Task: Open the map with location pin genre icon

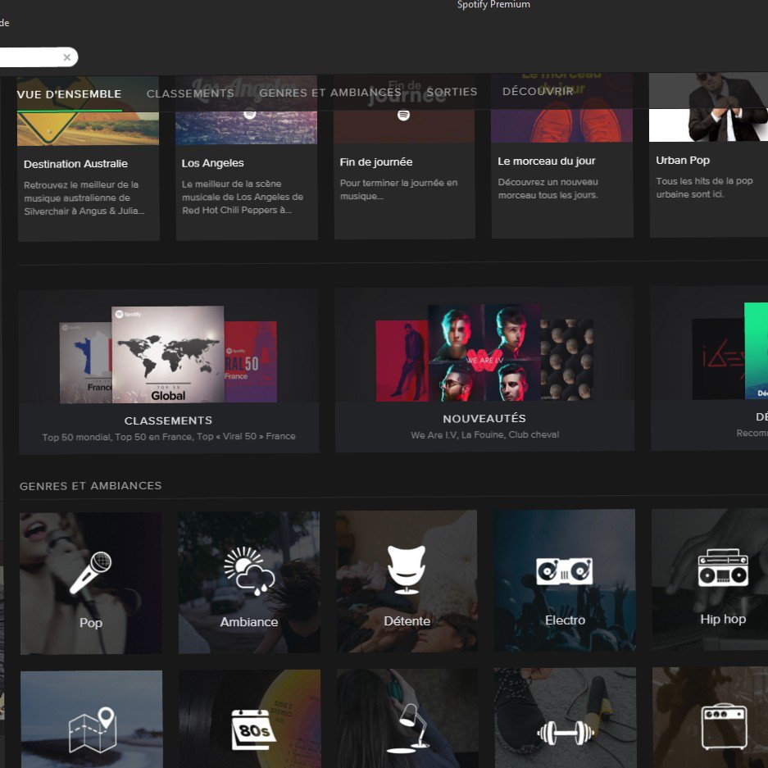Action: 92,729
